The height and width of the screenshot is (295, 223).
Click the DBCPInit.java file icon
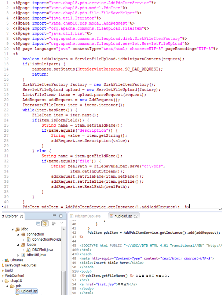click(x=29, y=250)
